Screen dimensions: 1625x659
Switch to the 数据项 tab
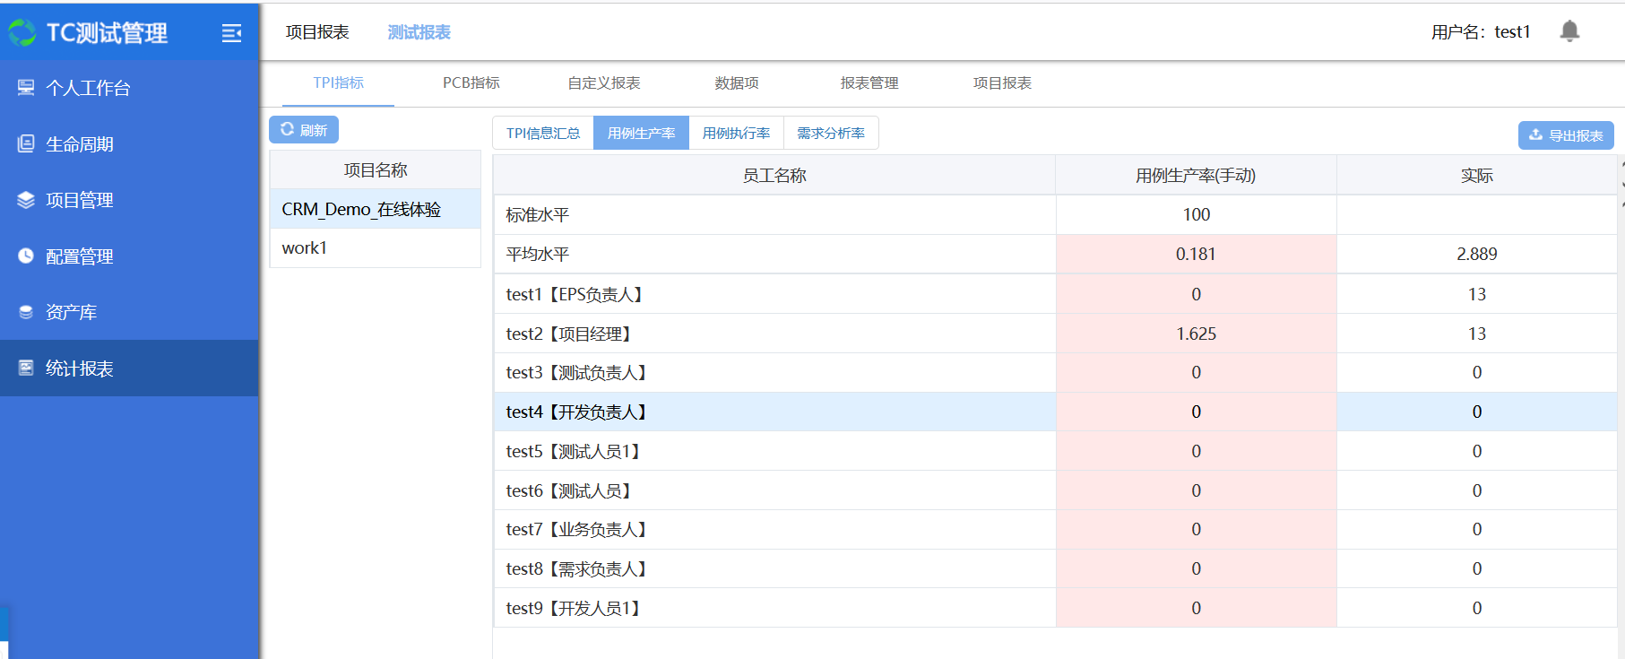tap(736, 82)
